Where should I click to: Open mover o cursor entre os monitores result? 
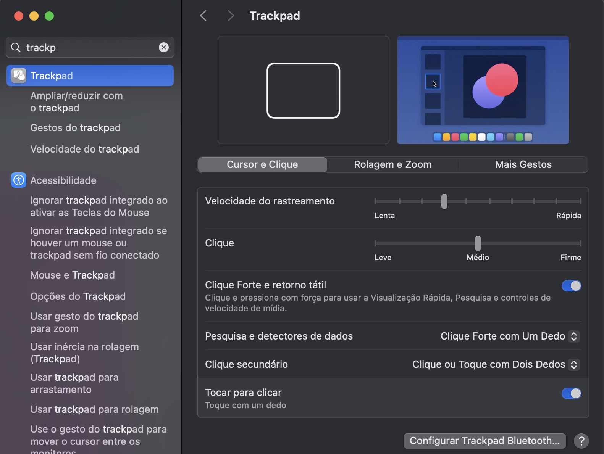coord(98,439)
